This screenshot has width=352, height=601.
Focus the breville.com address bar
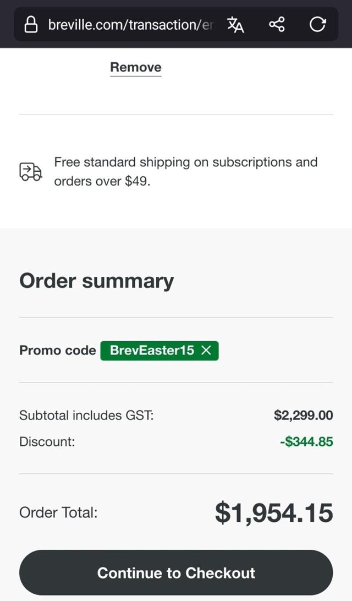click(129, 25)
